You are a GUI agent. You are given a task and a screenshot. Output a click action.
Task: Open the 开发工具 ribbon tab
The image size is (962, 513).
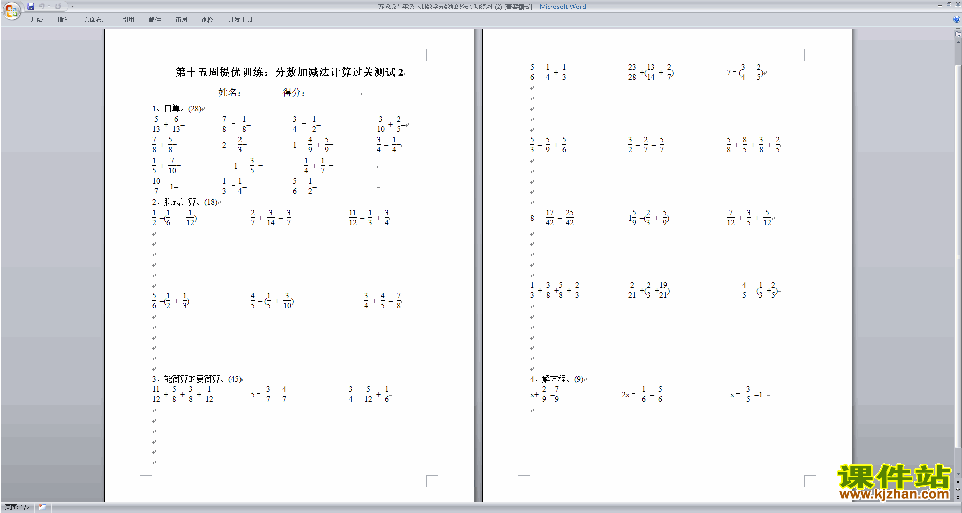tap(241, 20)
